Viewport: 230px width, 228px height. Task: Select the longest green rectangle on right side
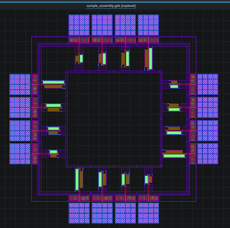(x=174, y=156)
